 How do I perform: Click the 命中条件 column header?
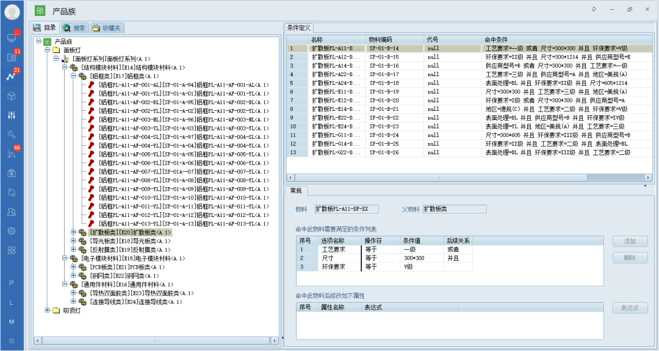[566, 40]
